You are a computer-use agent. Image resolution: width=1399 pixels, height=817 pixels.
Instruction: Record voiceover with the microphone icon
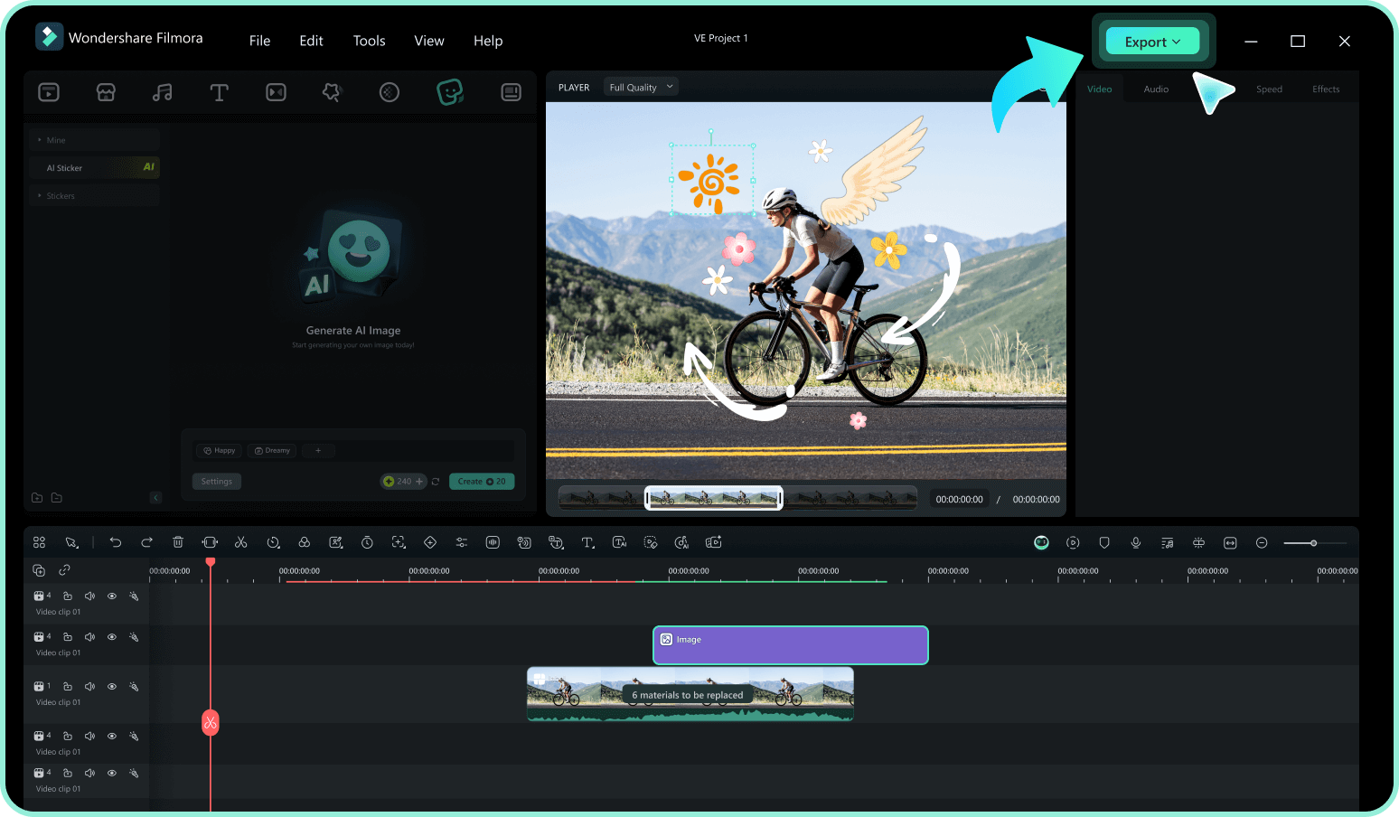tap(1136, 542)
